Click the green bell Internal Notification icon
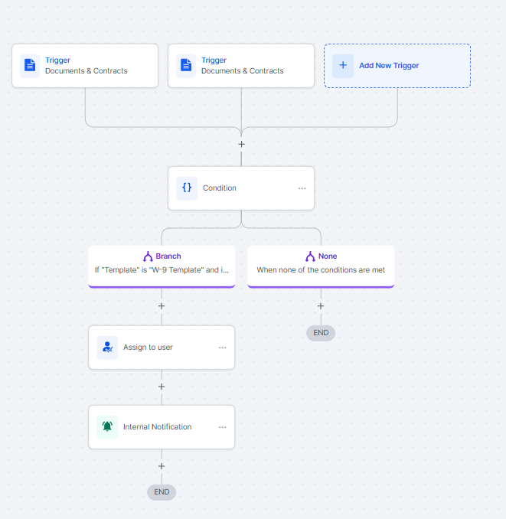The width and height of the screenshot is (506, 519). (x=107, y=427)
